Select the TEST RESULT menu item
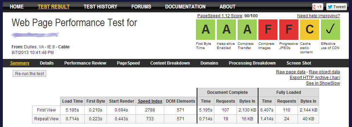The image size is (352, 127). [x=54, y=7]
